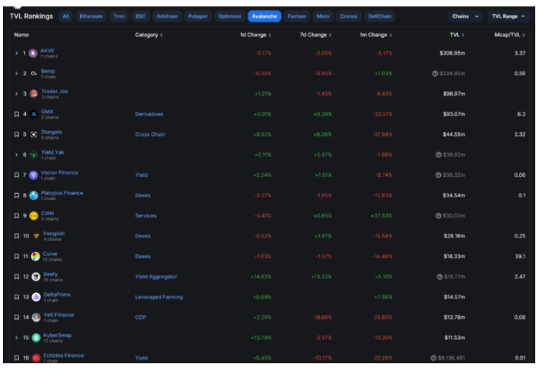The image size is (541, 369).
Task: Click the info icon beside CIAN TVL
Action: pos(438,216)
